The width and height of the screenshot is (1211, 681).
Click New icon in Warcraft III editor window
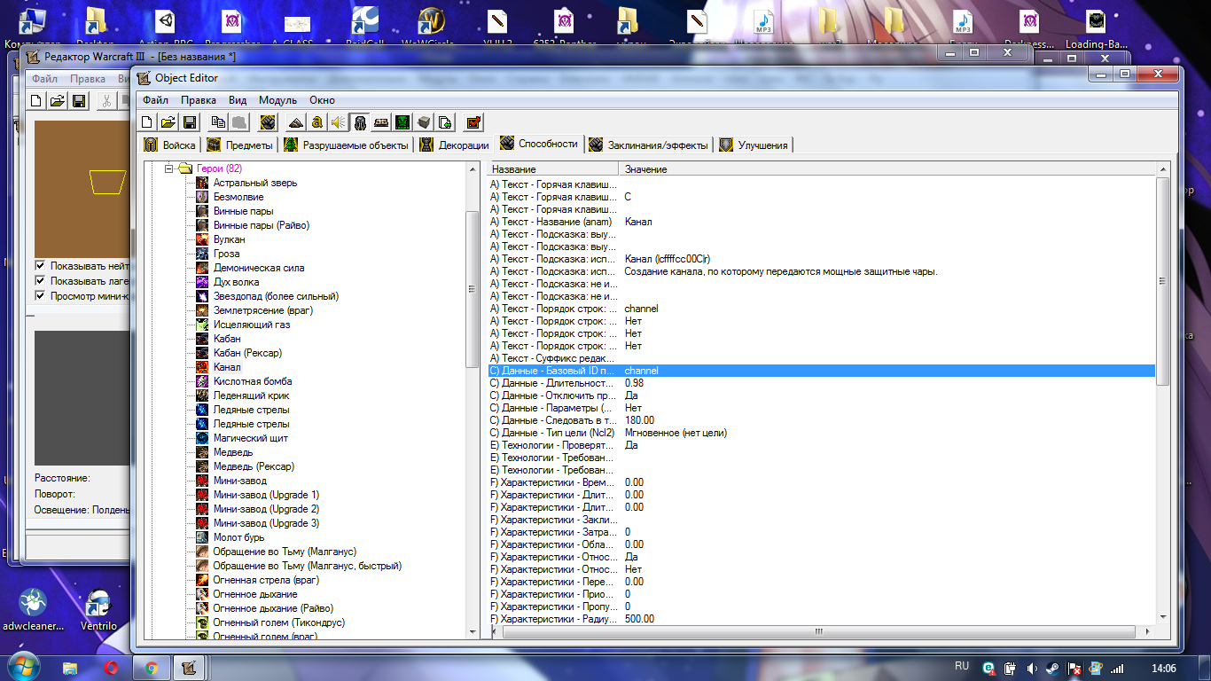(x=36, y=100)
